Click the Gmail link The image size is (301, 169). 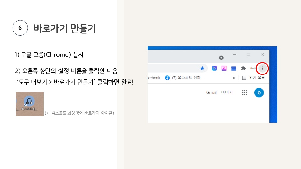click(x=211, y=92)
